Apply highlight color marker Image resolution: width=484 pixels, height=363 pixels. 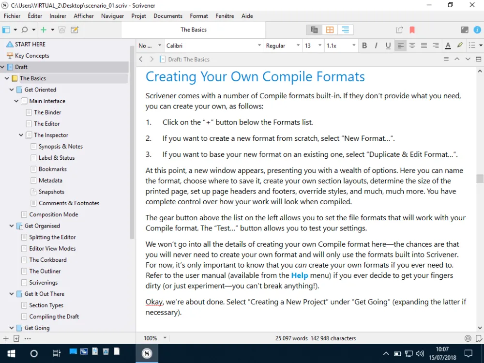click(460, 45)
